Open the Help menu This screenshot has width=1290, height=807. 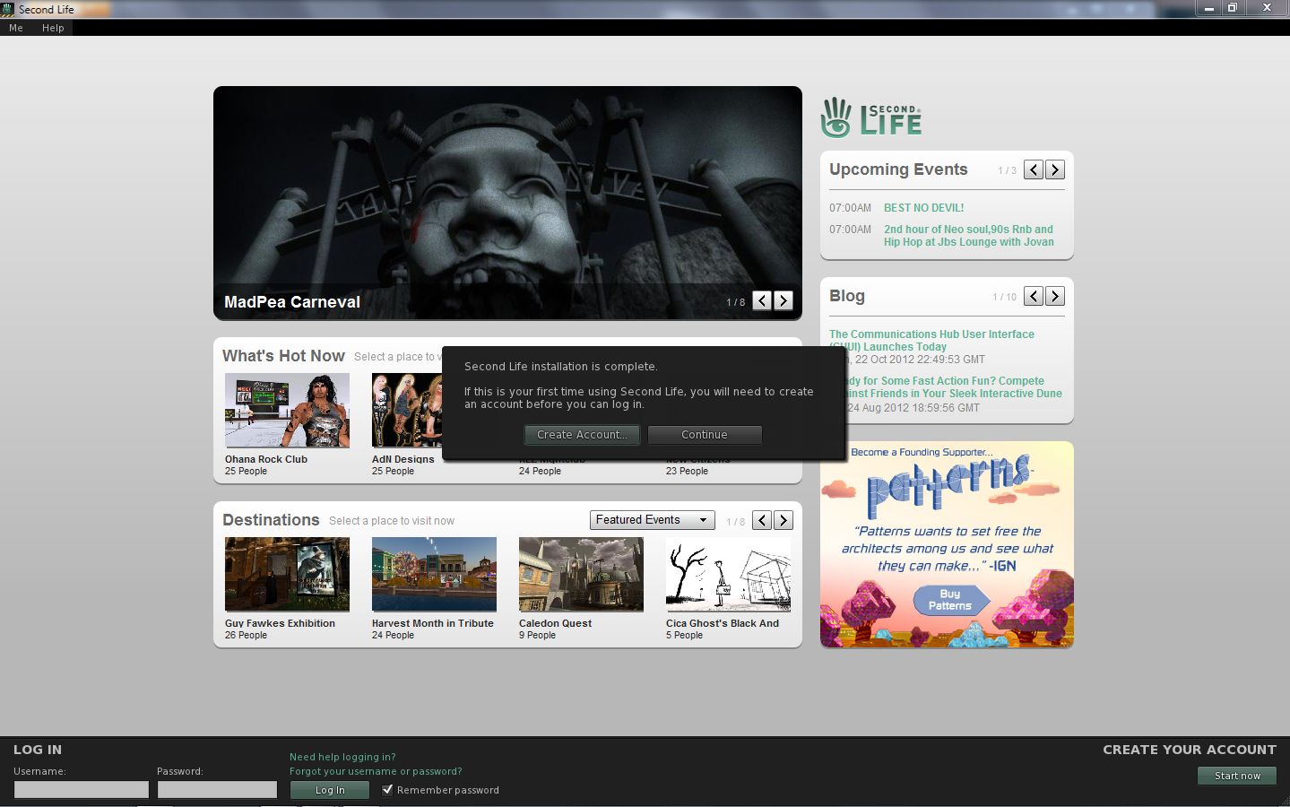point(53,28)
